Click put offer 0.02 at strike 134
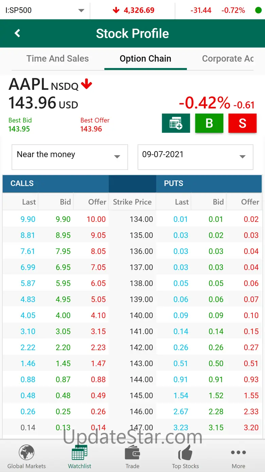 pyautogui.click(x=251, y=219)
